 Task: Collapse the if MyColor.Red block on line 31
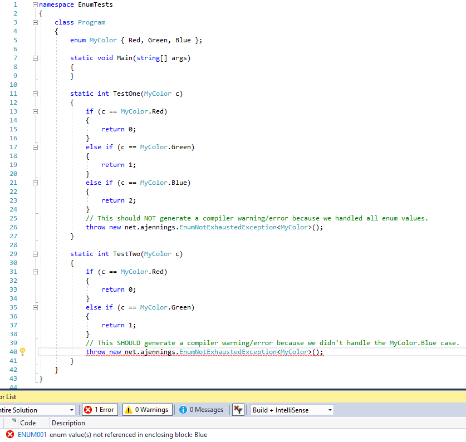[x=36, y=272]
